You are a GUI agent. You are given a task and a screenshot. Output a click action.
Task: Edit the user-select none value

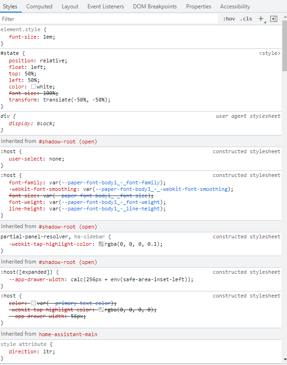coord(55,159)
